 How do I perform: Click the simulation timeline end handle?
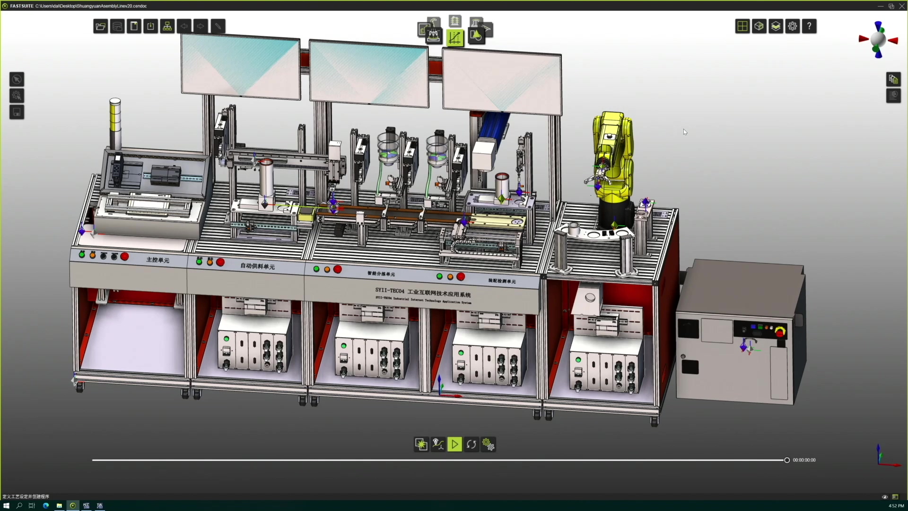787,460
